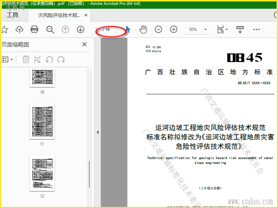
Task: Click the Technical specification English subtitle
Action: click(210, 160)
